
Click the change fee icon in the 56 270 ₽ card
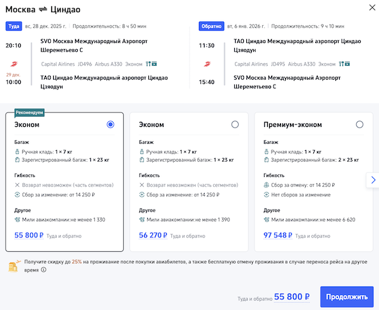pos(141,196)
